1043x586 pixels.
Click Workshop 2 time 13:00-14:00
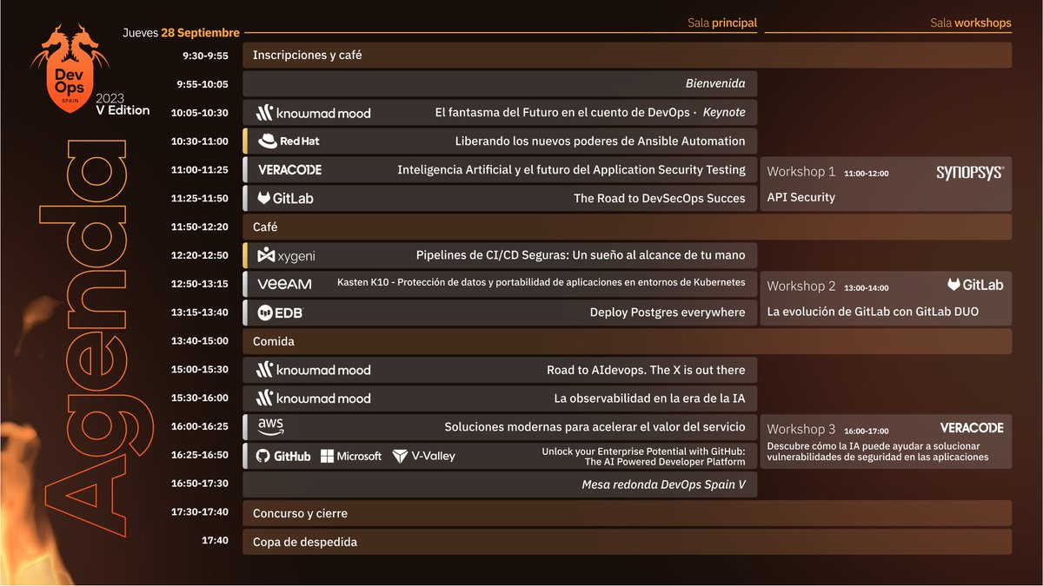point(867,287)
